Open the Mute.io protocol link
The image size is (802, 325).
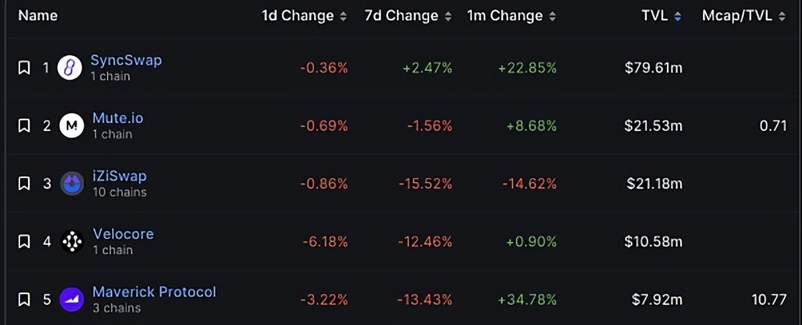click(x=118, y=118)
